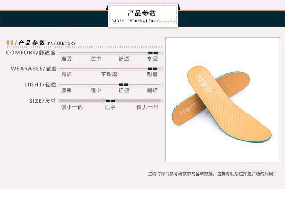Image resolution: width=285 pixels, height=197 pixels.
Task: Click the PARAMETERS heading text
Action: click(x=62, y=43)
